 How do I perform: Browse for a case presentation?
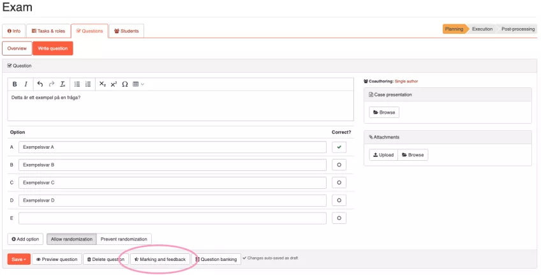384,112
